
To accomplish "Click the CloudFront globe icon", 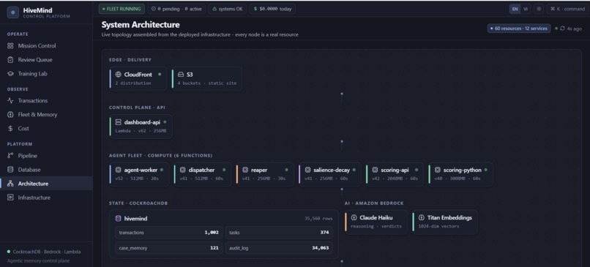I will point(118,75).
